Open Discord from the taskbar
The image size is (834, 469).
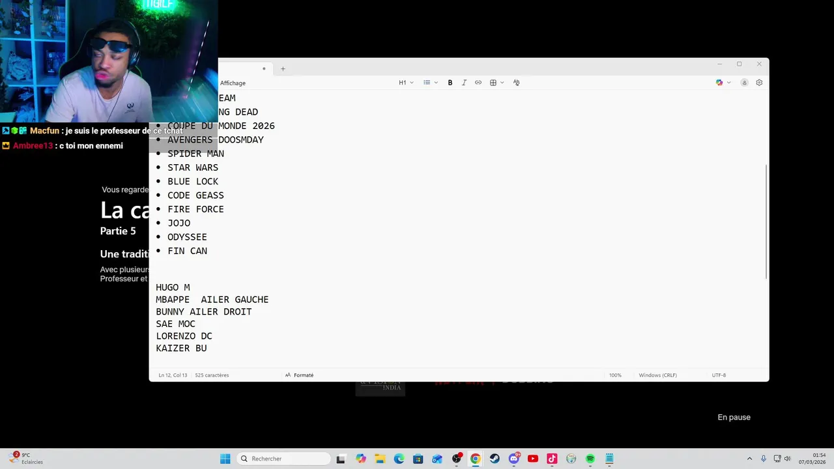[513, 459]
